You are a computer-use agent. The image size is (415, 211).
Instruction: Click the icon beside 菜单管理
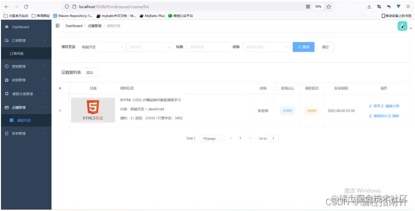(7, 133)
